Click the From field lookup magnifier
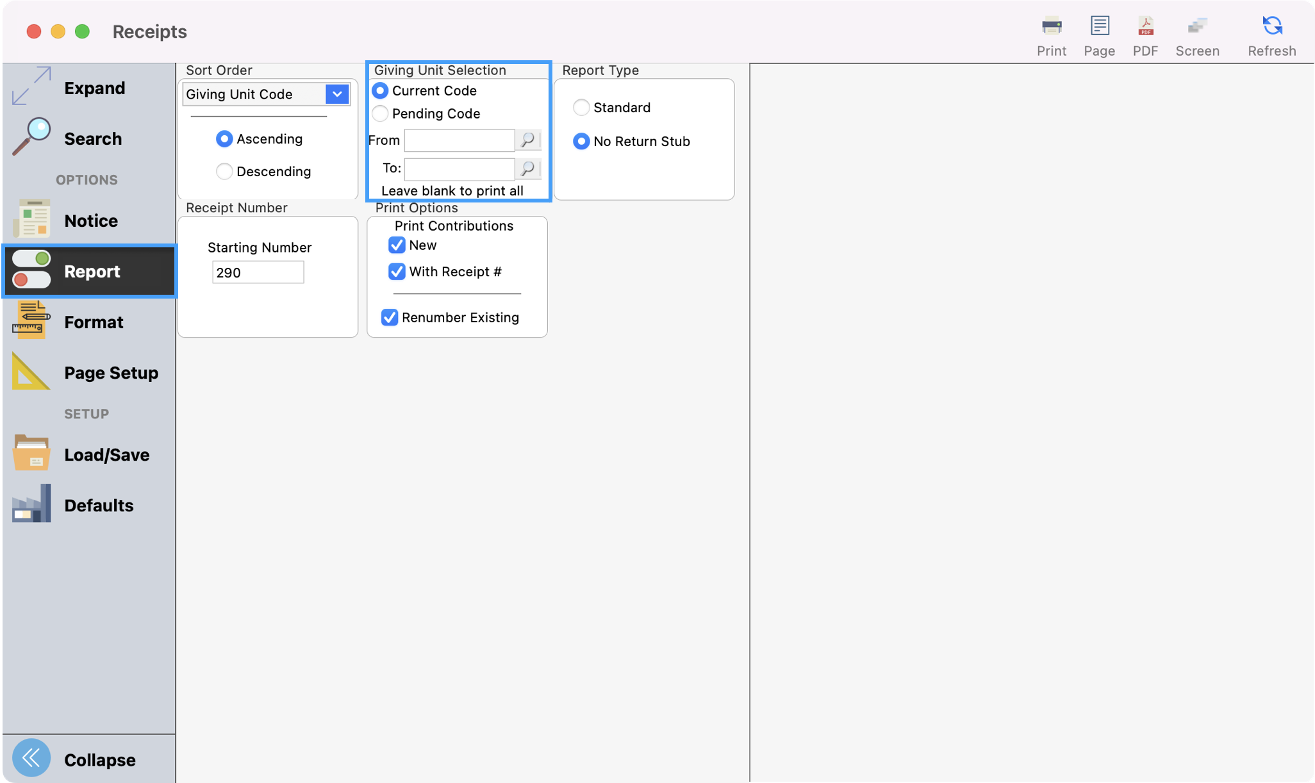1315x783 pixels. (528, 140)
